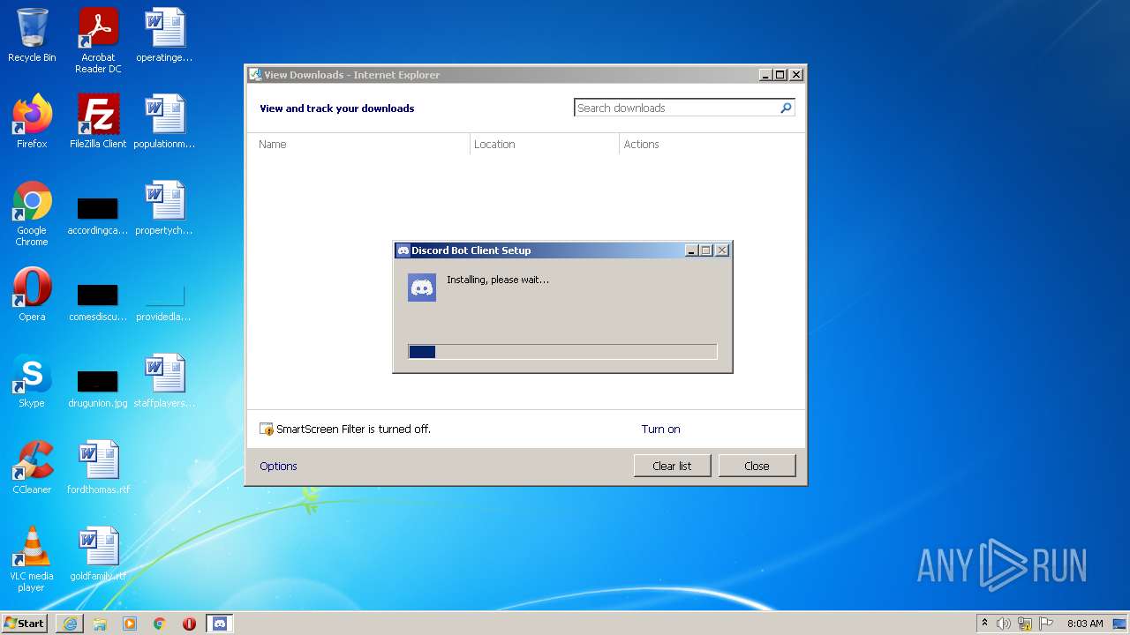Open VLC media player shortcut
The height and width of the screenshot is (635, 1130).
pos(32,559)
